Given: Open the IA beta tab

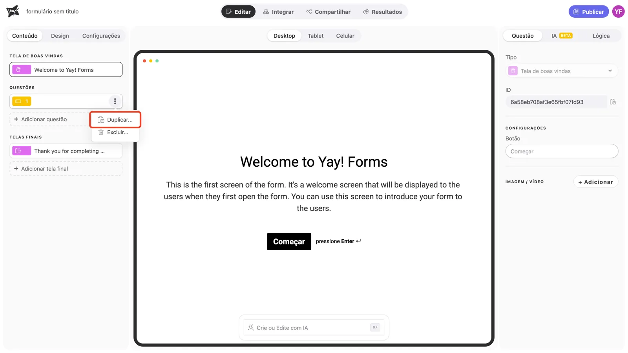Looking at the screenshot, I should tap(562, 36).
